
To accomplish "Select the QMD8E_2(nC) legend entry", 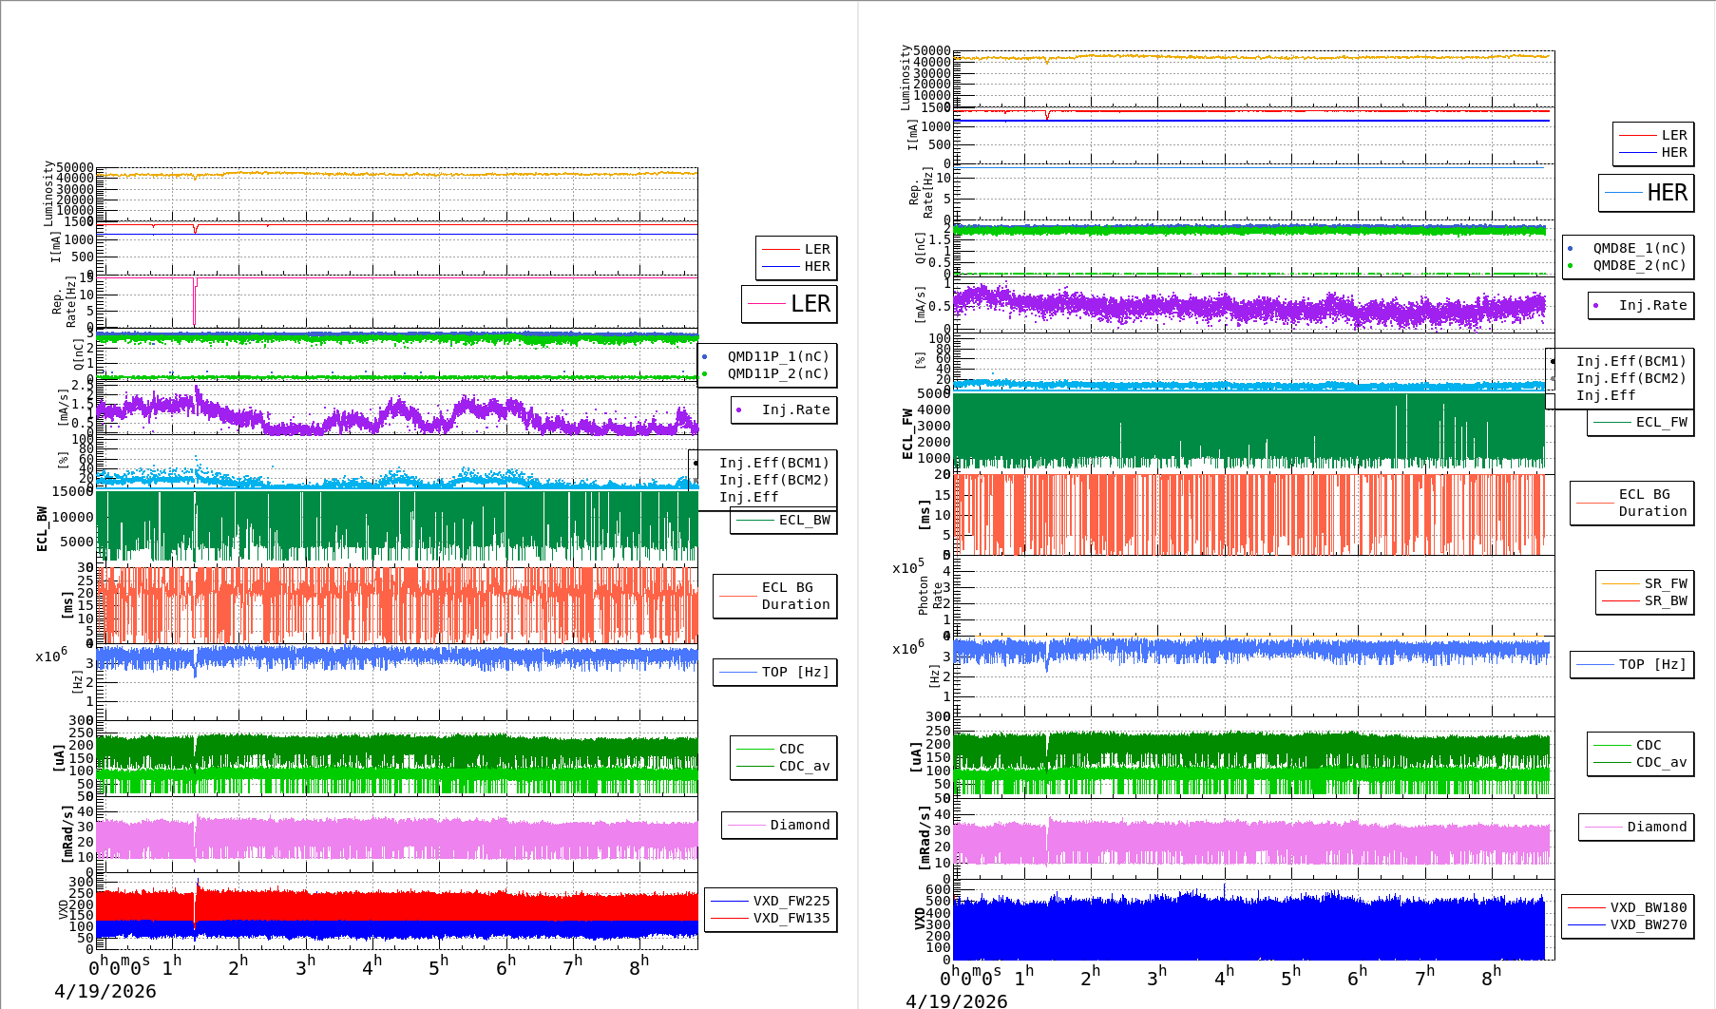I will pos(1638,265).
